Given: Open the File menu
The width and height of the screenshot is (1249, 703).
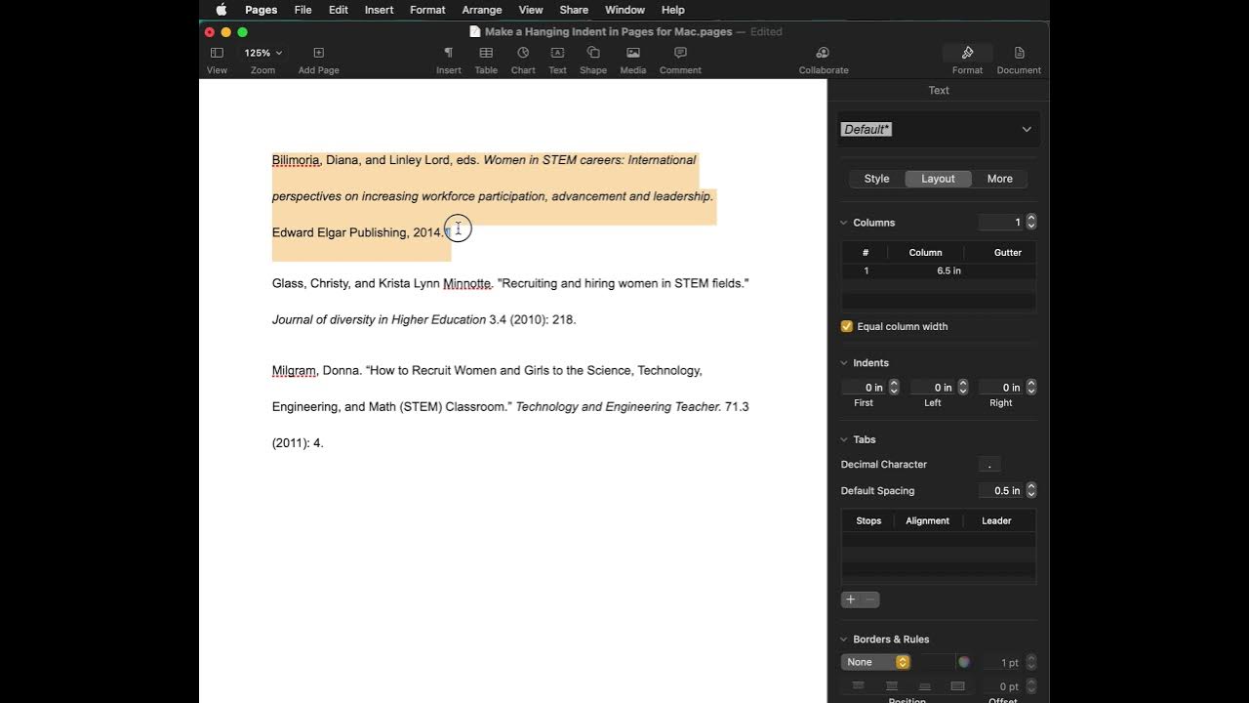Looking at the screenshot, I should (x=302, y=10).
